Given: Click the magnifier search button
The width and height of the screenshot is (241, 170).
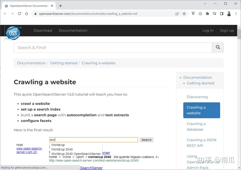Looking at the screenshot, I should tap(218, 47).
